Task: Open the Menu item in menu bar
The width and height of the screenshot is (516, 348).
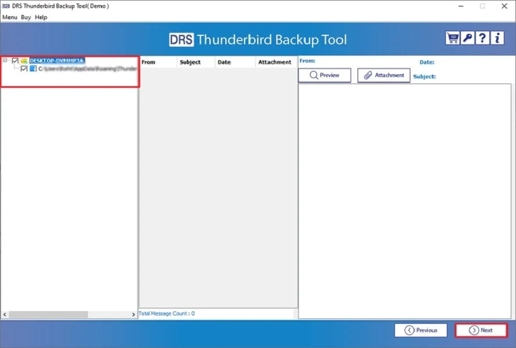Action: point(9,17)
